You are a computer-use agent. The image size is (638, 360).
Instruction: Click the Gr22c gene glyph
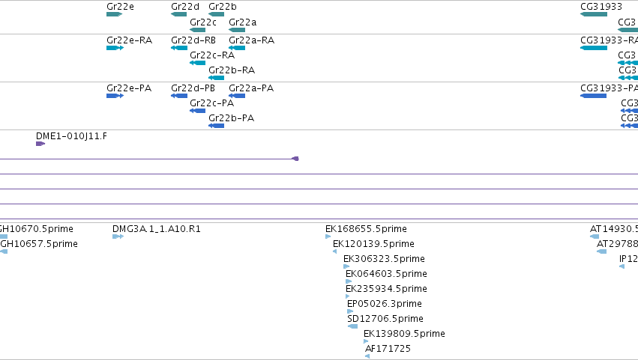[197, 30]
